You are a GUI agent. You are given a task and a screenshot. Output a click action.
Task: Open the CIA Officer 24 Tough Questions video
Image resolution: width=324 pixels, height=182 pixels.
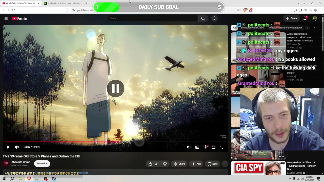(301, 166)
